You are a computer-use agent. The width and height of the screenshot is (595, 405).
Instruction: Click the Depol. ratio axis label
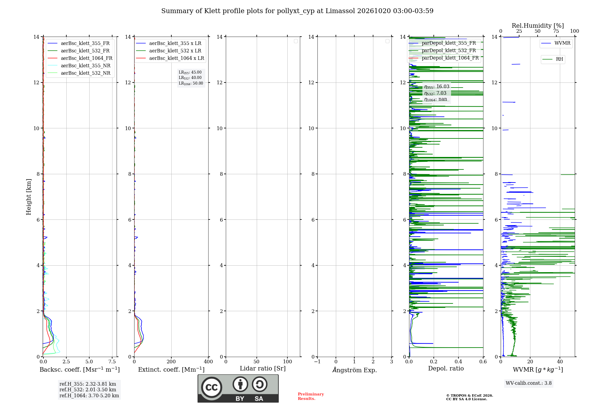click(446, 368)
